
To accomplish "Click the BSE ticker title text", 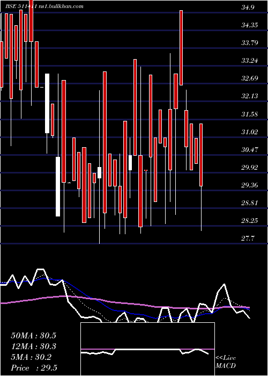I will [44, 6].
